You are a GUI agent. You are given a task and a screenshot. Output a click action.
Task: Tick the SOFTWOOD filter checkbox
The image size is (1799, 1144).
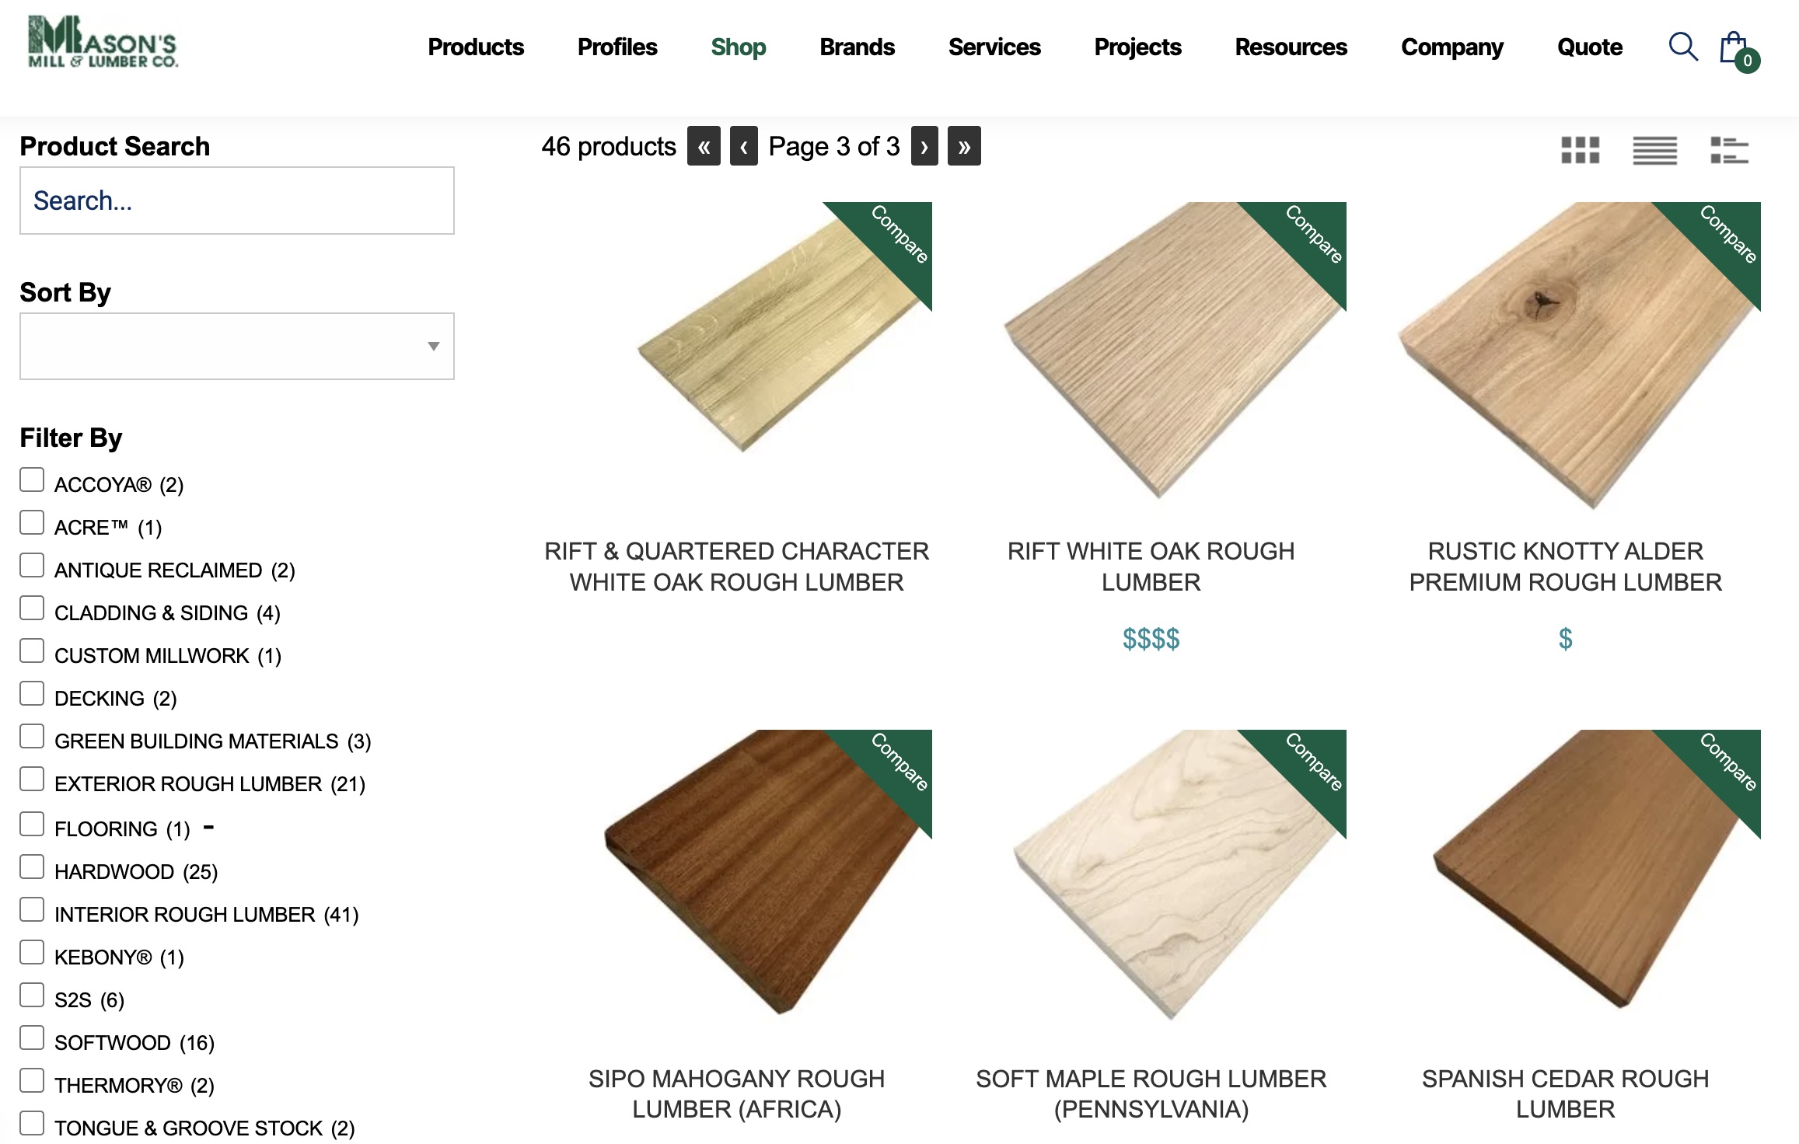(x=32, y=1038)
